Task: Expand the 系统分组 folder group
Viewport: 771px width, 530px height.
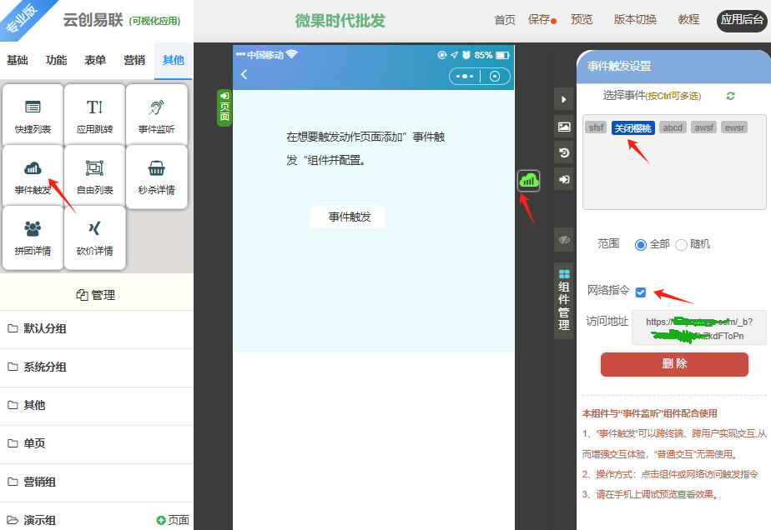Action: tap(45, 367)
